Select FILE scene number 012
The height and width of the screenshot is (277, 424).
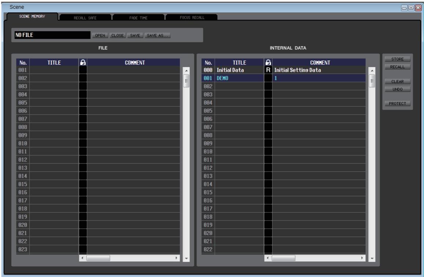[23, 160]
